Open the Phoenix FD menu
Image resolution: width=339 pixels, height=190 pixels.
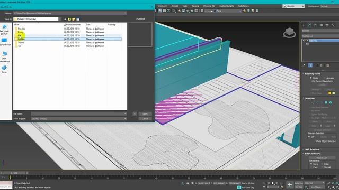(209, 6)
